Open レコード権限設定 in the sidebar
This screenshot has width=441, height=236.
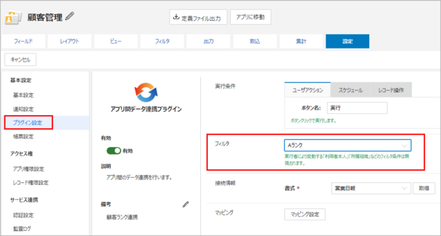31,183
